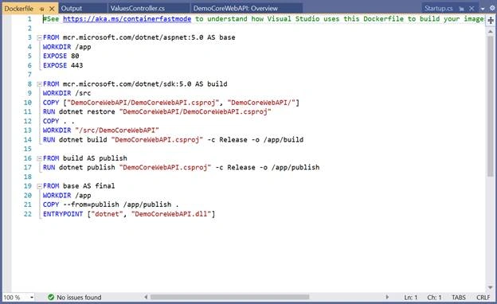Image resolution: width=497 pixels, height=304 pixels.
Task: Promote the Startup.cs preview tab
Action: pos(461,9)
